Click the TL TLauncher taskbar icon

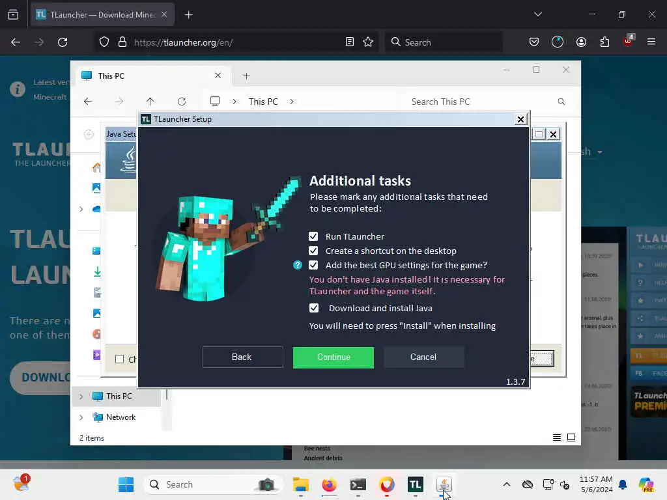tap(415, 484)
